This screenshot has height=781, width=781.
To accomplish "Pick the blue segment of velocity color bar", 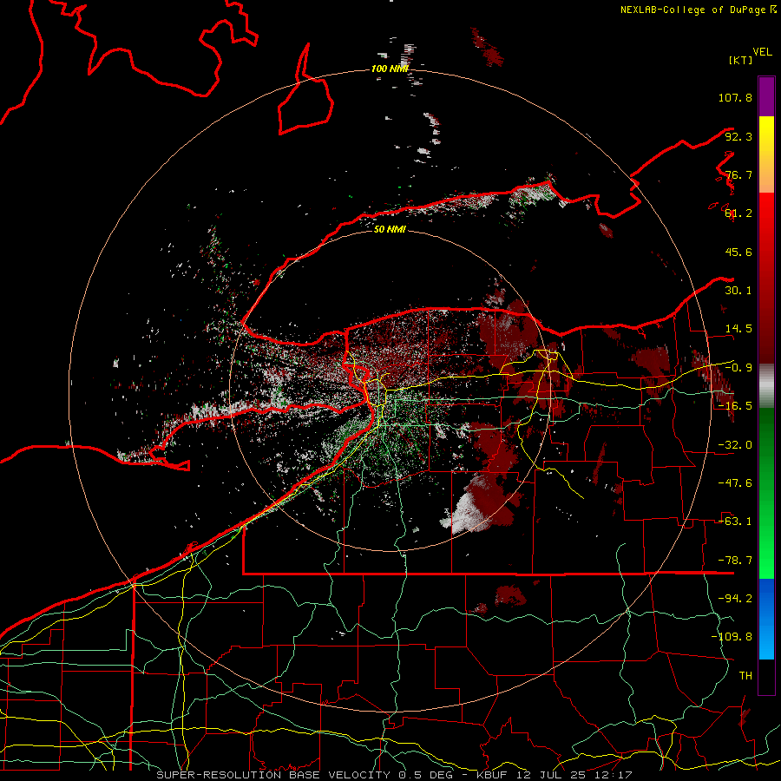I will [x=766, y=619].
